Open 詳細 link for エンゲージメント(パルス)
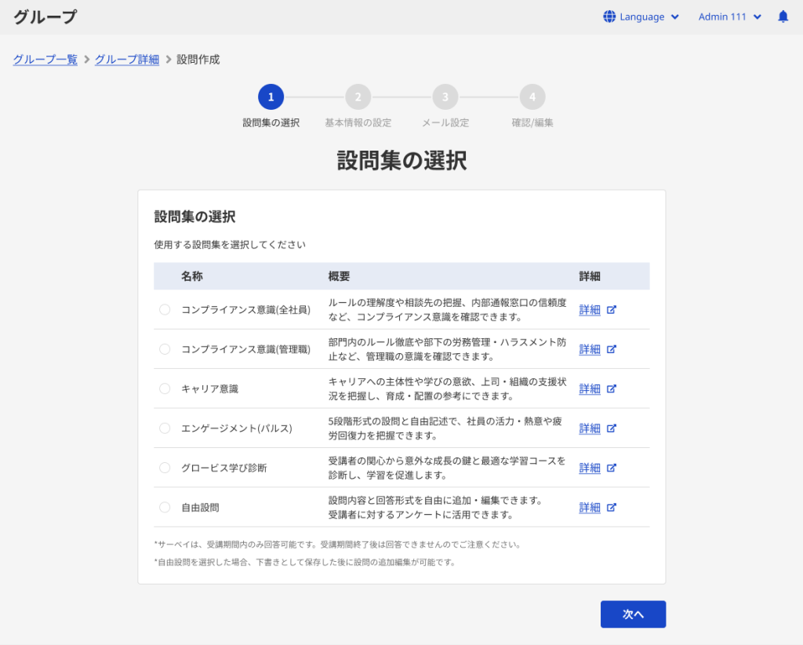This screenshot has width=803, height=645. [x=590, y=428]
